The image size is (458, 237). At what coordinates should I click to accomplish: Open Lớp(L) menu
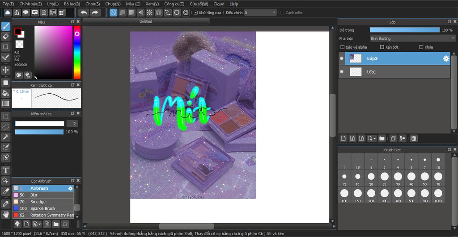pos(53,4)
